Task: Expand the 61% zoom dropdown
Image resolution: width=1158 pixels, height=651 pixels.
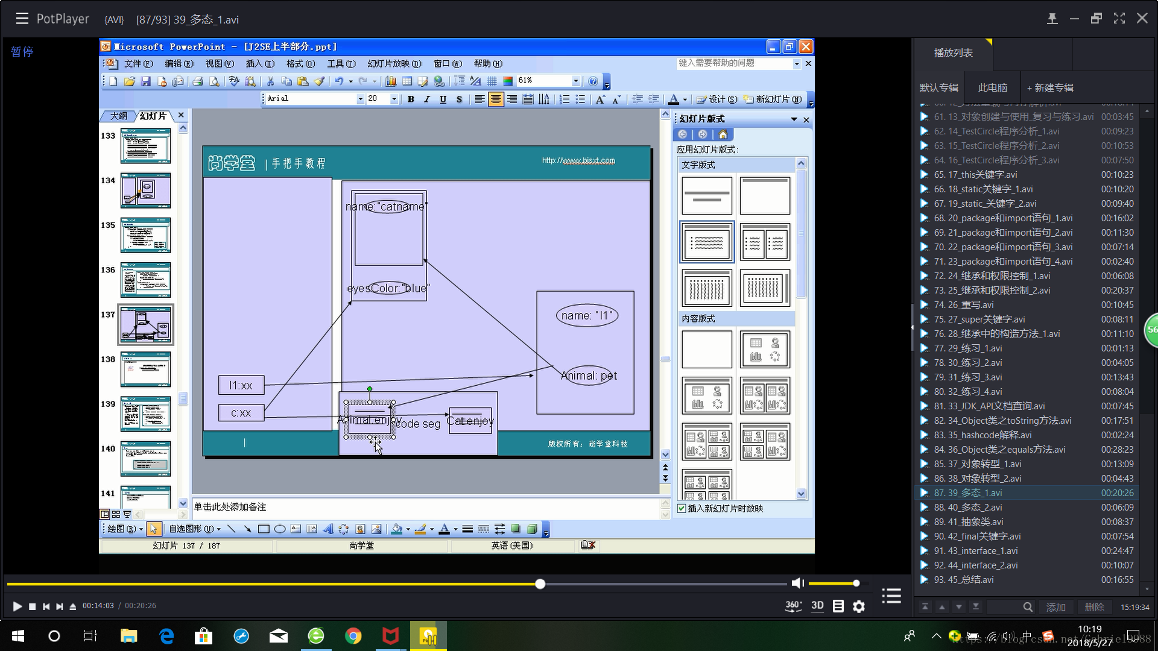Action: (x=576, y=81)
